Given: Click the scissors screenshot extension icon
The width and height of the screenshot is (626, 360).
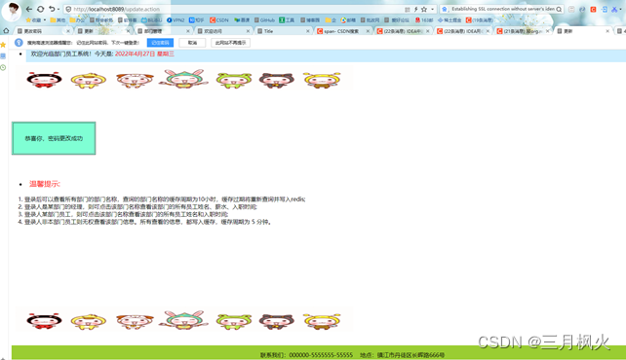Looking at the screenshot, I should tap(615, 9).
